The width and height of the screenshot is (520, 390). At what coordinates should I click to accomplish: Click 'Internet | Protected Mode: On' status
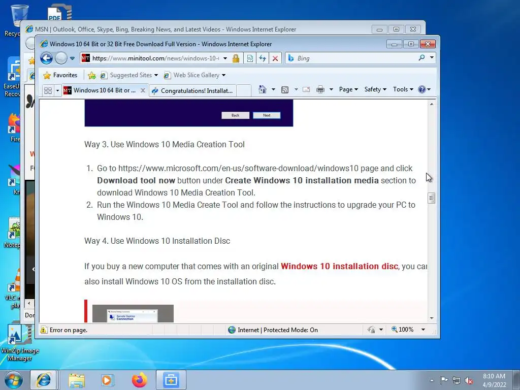click(x=273, y=330)
